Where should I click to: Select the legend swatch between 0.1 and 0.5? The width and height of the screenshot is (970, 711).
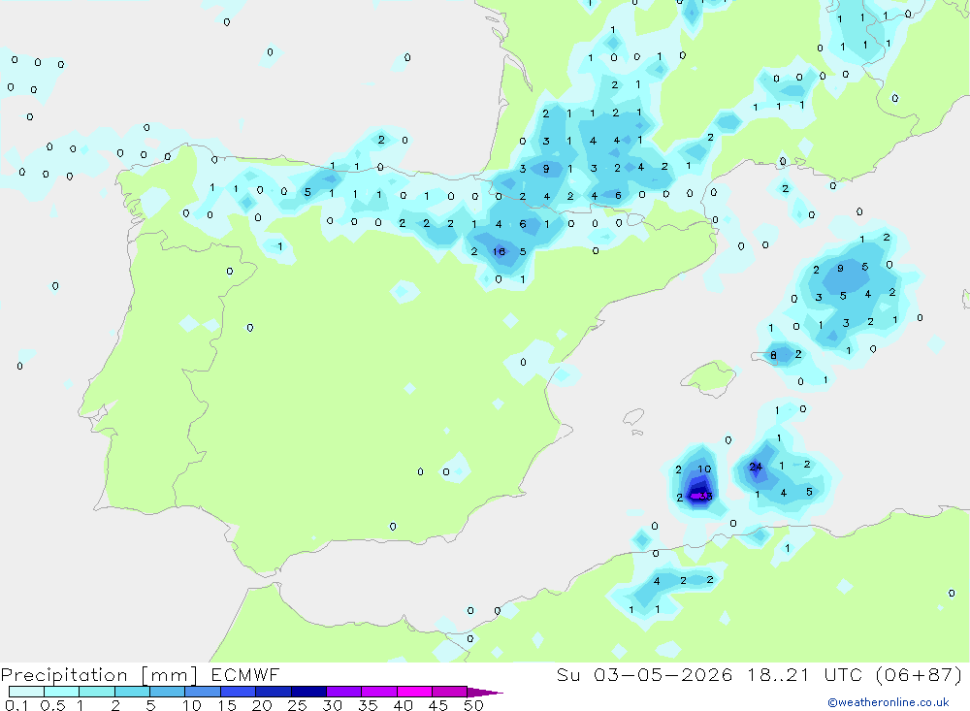(26, 692)
